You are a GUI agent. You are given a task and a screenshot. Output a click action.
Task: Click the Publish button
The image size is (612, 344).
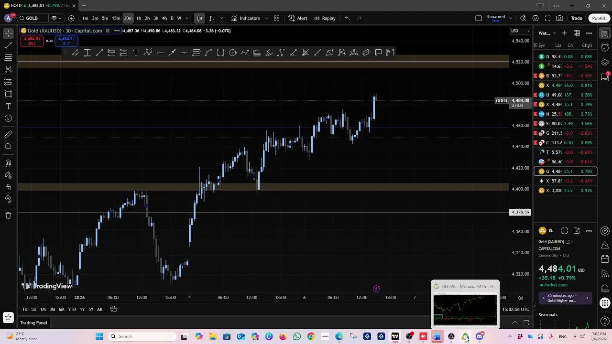click(x=599, y=18)
